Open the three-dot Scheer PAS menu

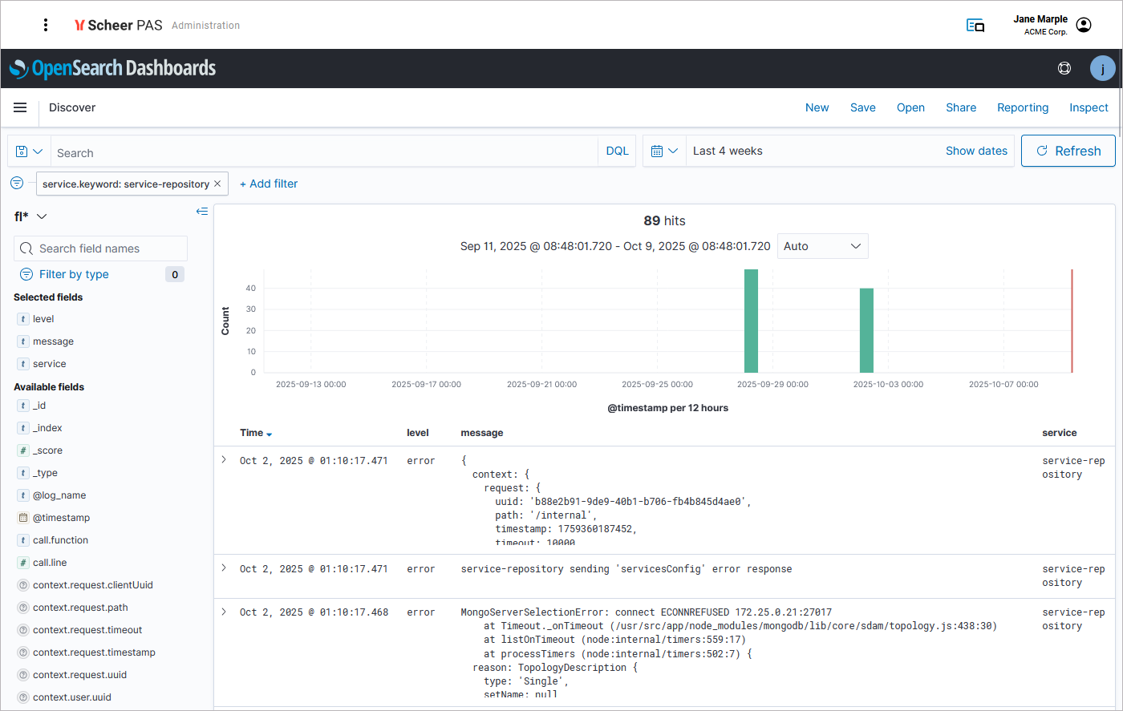tap(46, 25)
